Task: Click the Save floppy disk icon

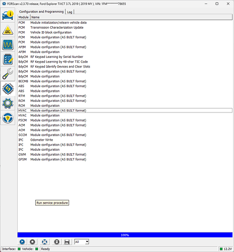Action: click(x=67, y=242)
